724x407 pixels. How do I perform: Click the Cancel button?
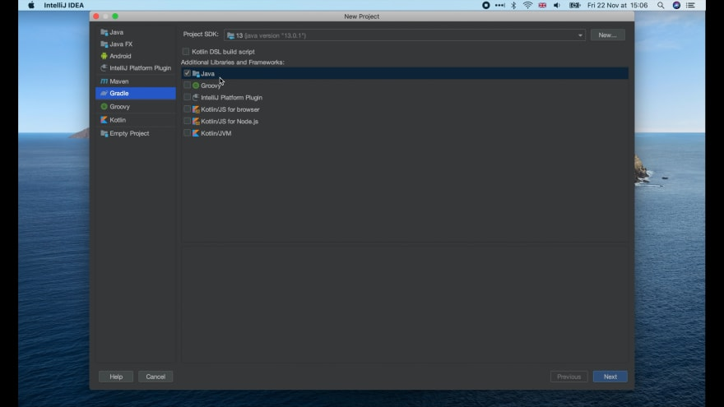(155, 377)
